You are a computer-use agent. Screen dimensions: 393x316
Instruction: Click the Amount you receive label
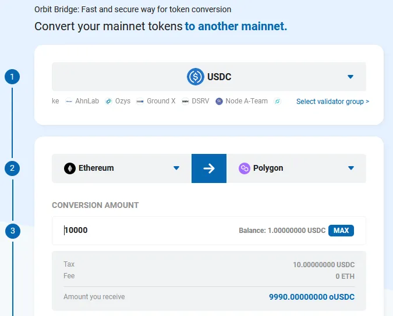[x=94, y=297]
